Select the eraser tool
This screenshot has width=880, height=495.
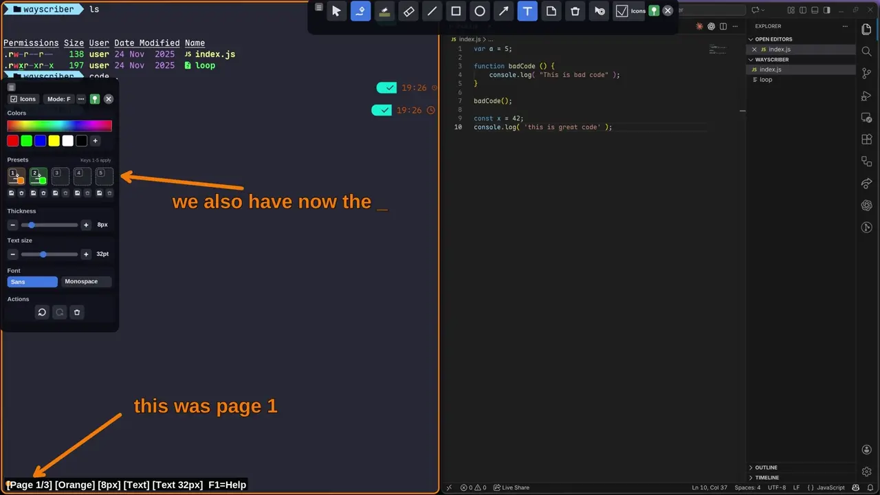click(408, 11)
